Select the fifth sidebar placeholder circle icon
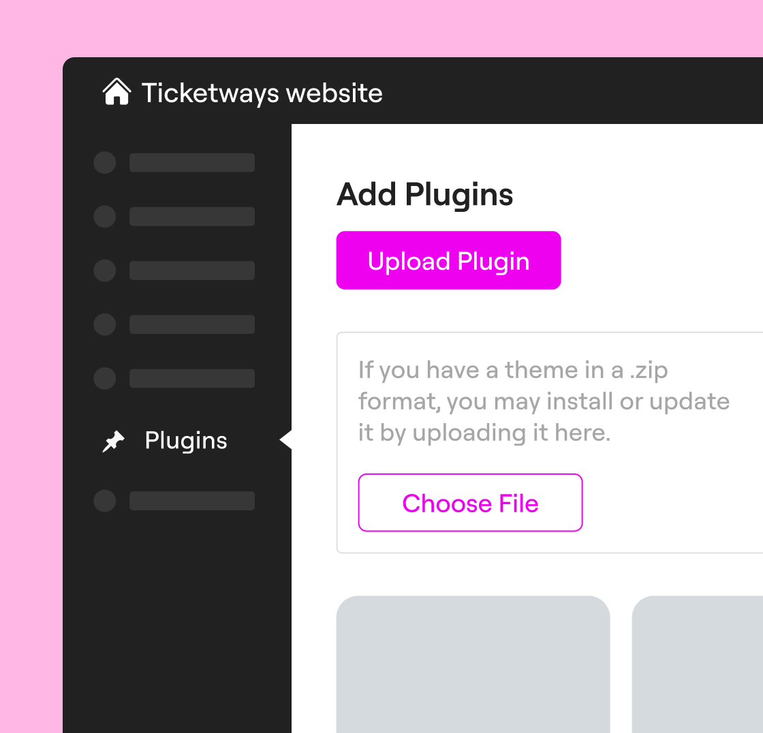Screen dimensions: 763x733 (104, 378)
